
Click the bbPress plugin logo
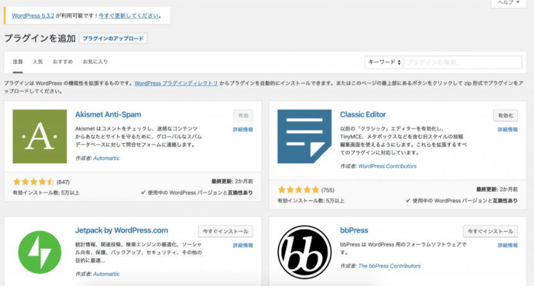pyautogui.click(x=304, y=252)
